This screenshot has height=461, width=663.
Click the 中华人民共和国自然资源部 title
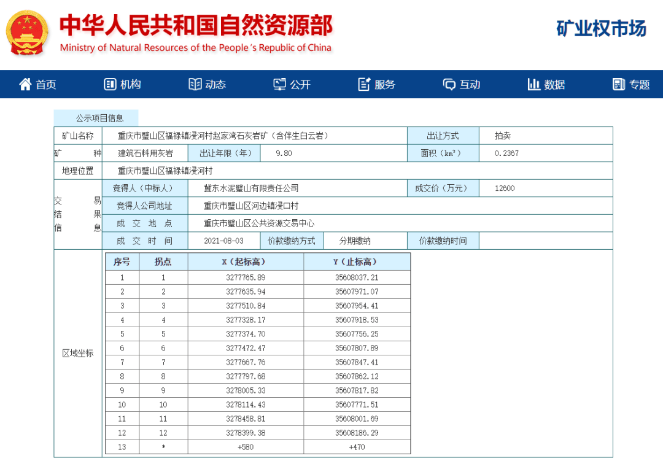pos(196,25)
